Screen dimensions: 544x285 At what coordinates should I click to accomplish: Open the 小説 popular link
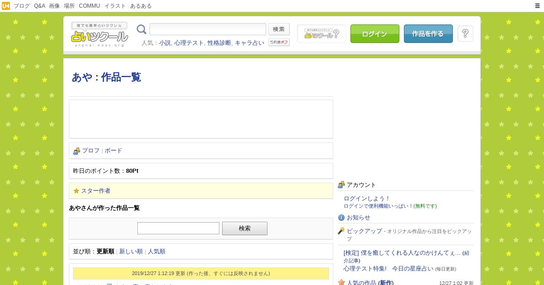click(165, 43)
